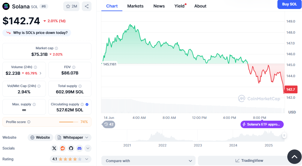Click the share icon button

coord(87,6)
